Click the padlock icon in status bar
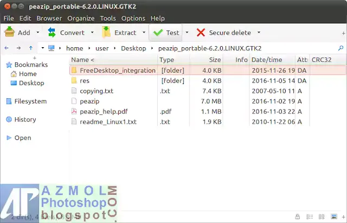This screenshot has height=223, width=347. click(298, 216)
